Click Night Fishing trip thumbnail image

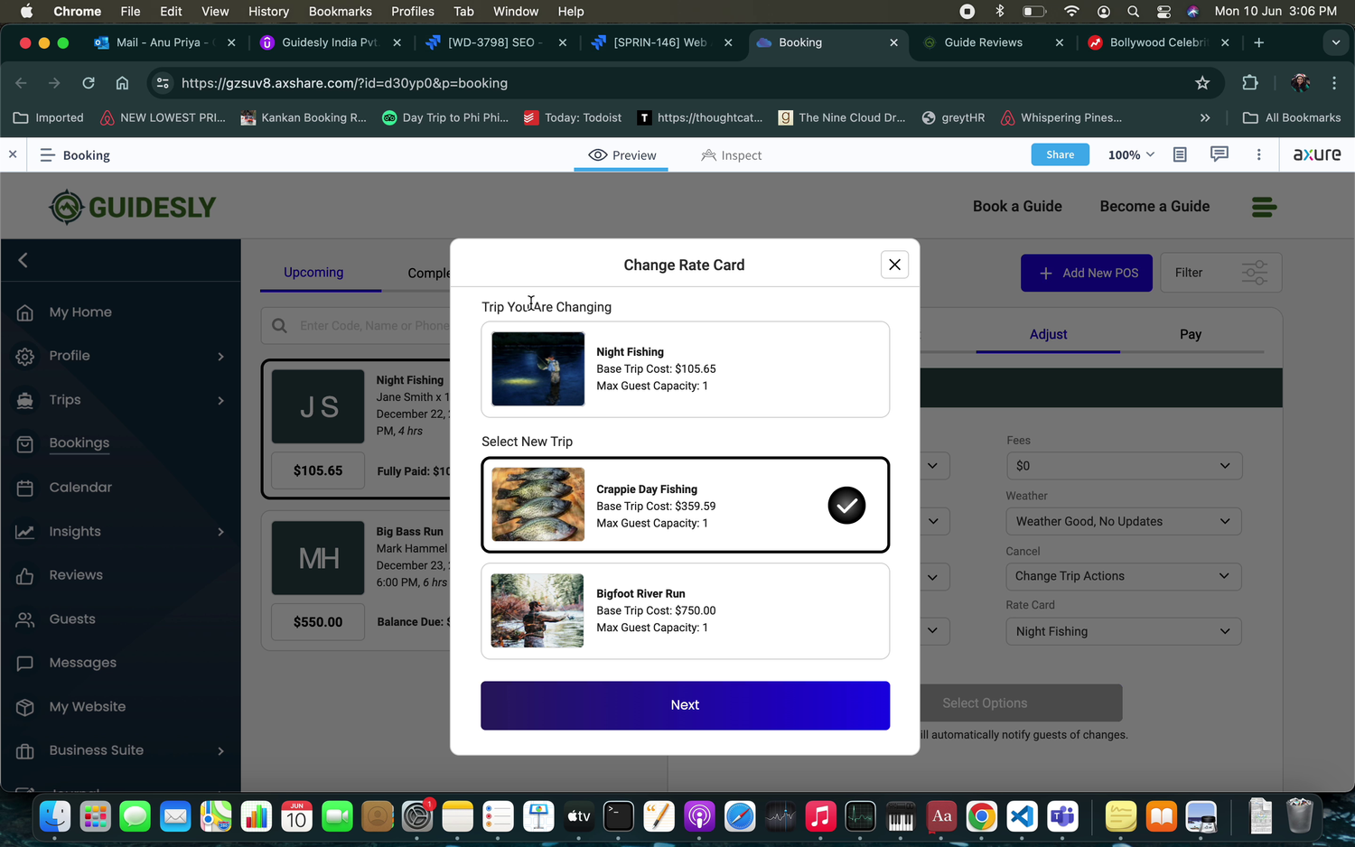(x=537, y=368)
